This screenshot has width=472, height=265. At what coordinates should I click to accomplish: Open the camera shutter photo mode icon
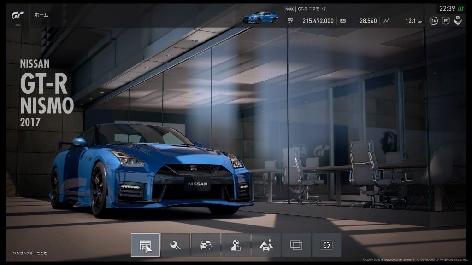(x=327, y=245)
